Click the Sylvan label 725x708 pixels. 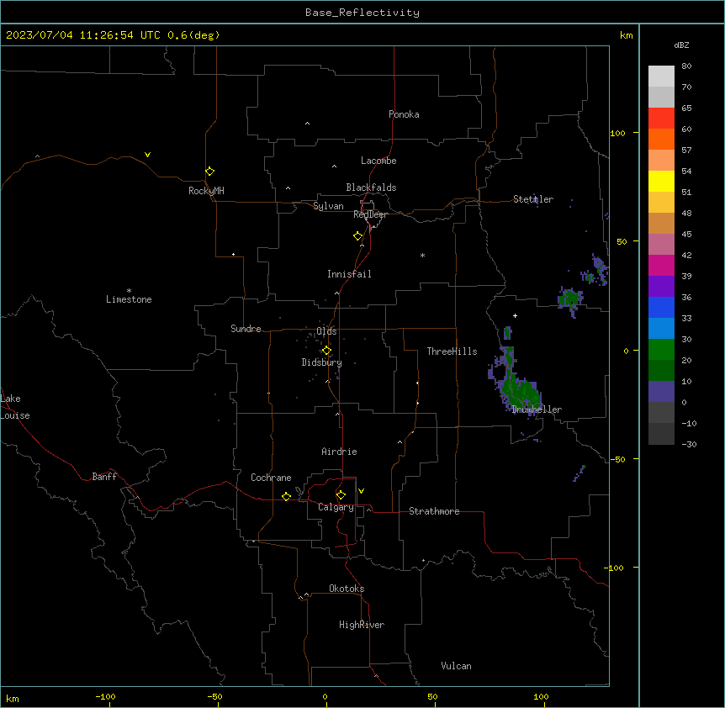[328, 206]
